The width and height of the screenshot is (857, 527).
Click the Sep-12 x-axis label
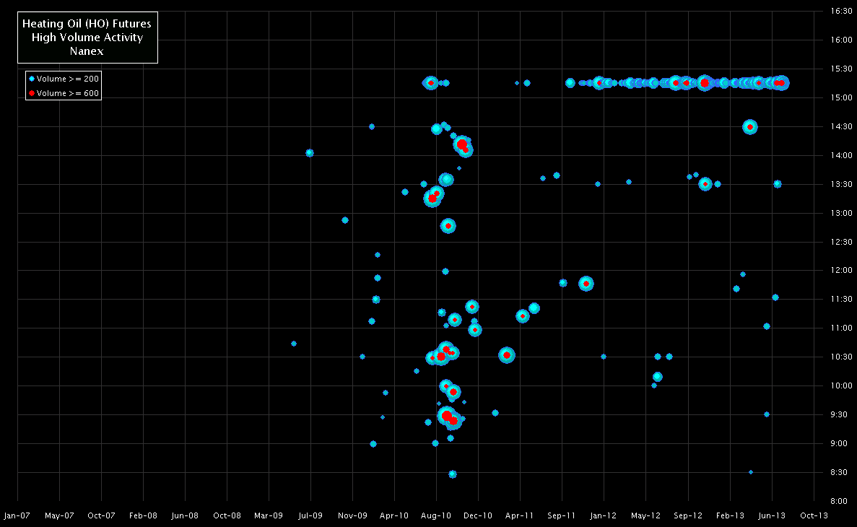(x=688, y=515)
